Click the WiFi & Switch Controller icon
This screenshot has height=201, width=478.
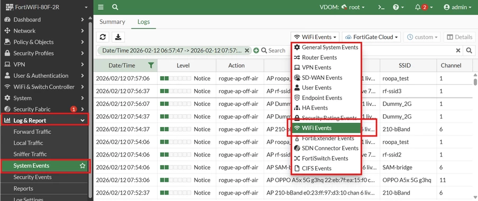point(7,87)
